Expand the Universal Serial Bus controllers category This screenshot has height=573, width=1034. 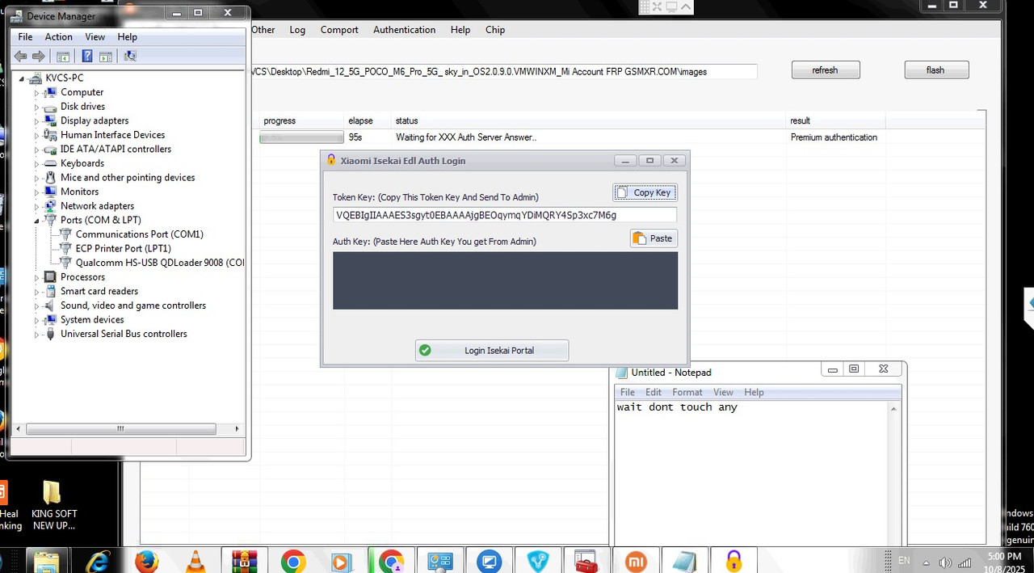point(36,335)
